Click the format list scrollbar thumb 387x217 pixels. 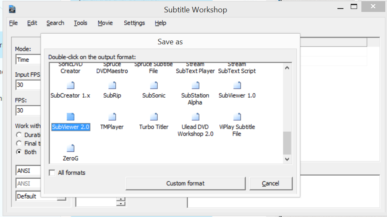[287, 143]
